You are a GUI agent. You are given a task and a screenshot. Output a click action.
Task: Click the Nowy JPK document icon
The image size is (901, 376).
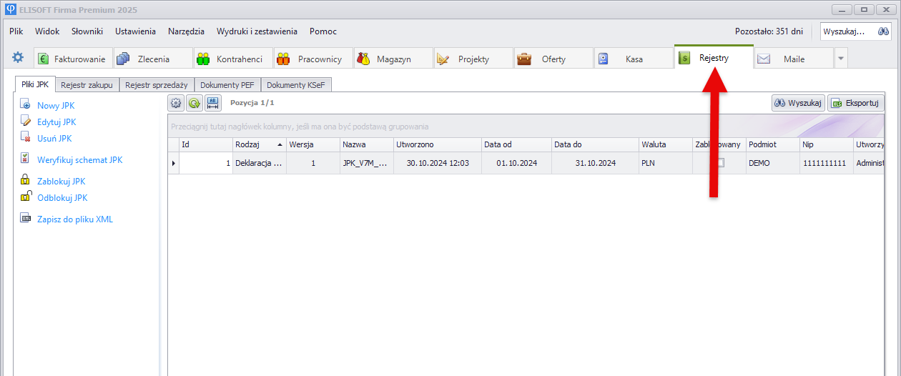coord(26,106)
